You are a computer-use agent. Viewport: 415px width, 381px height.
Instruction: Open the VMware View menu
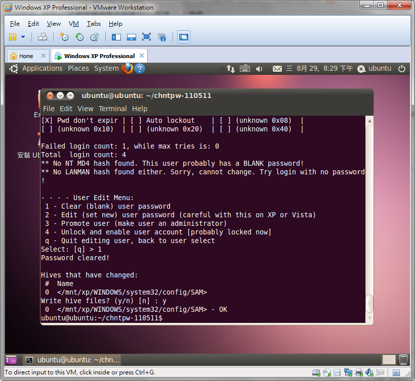click(x=54, y=24)
